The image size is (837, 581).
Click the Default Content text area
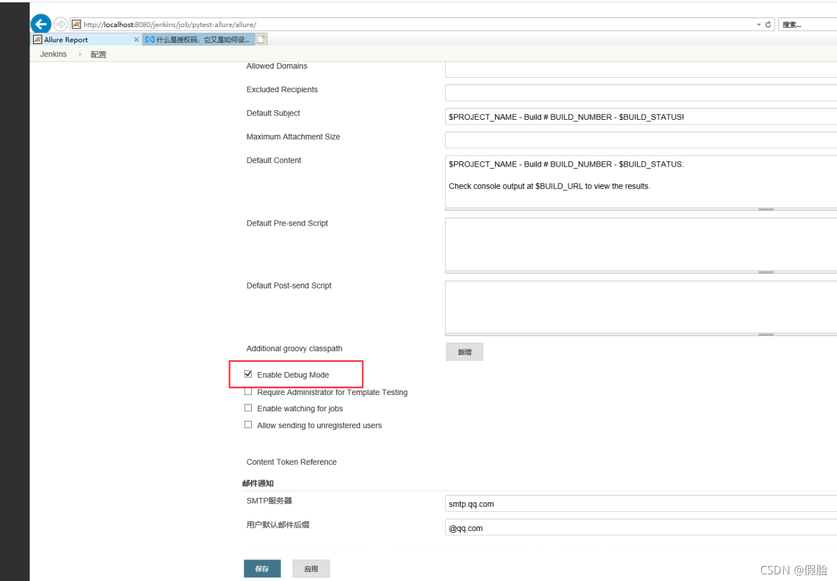(x=641, y=181)
